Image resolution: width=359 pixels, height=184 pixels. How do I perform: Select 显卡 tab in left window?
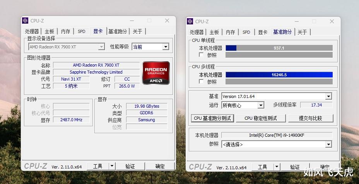98,31
